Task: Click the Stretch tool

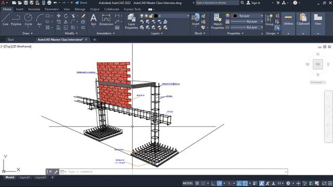Action: [59, 28]
